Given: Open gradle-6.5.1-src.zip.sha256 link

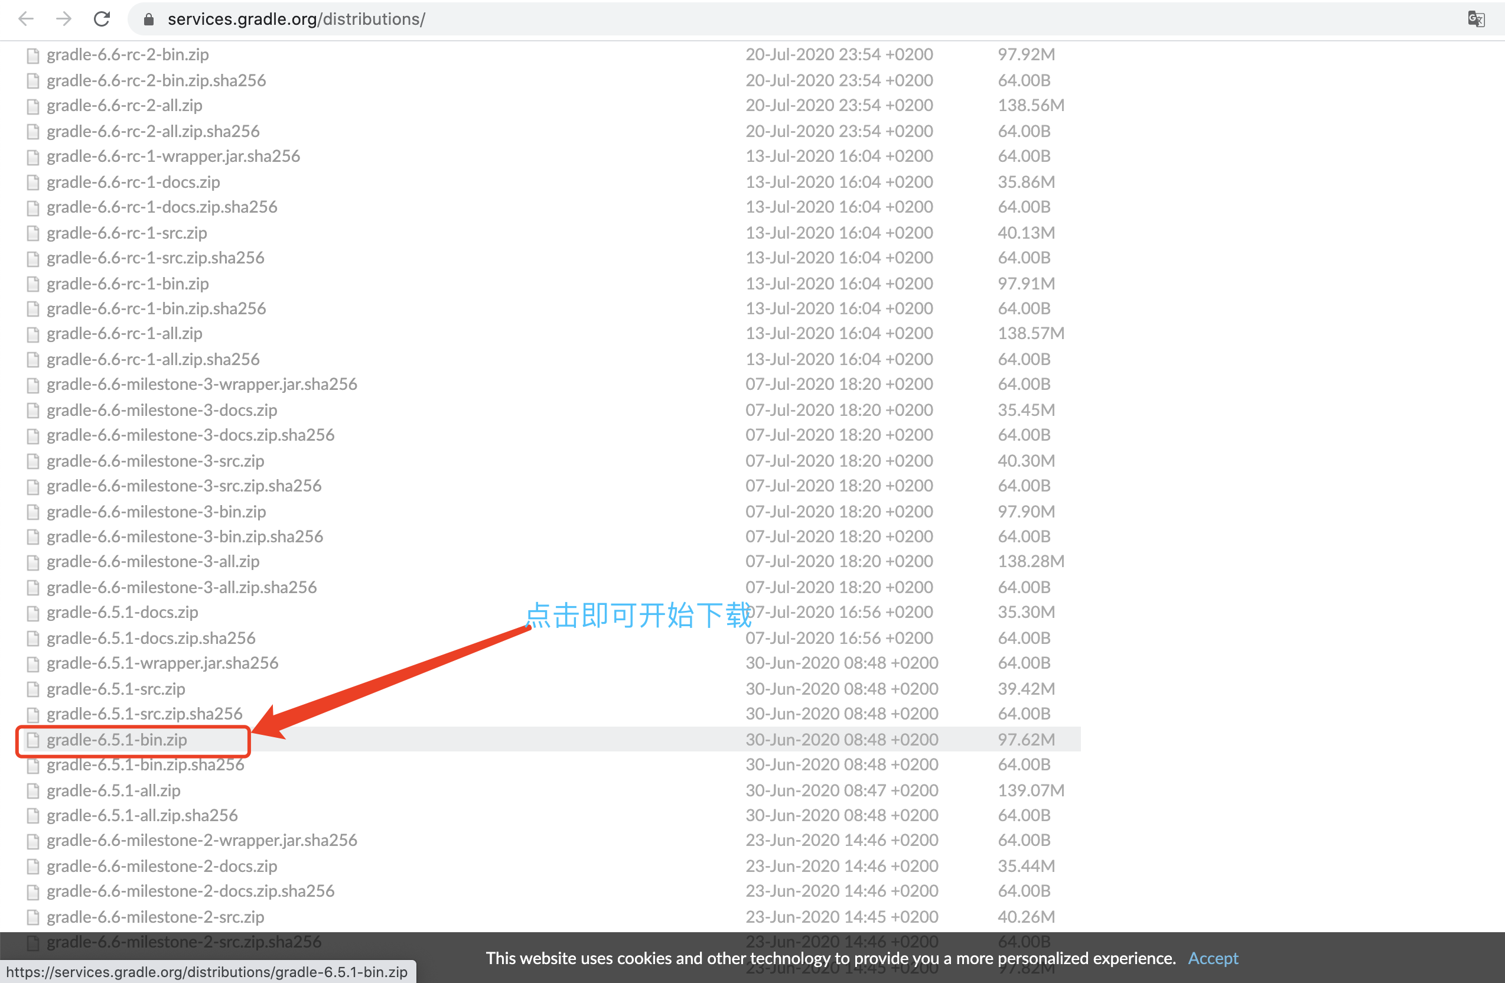Looking at the screenshot, I should 145,714.
